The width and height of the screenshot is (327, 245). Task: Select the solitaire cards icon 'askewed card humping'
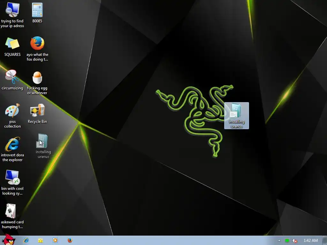(12, 216)
